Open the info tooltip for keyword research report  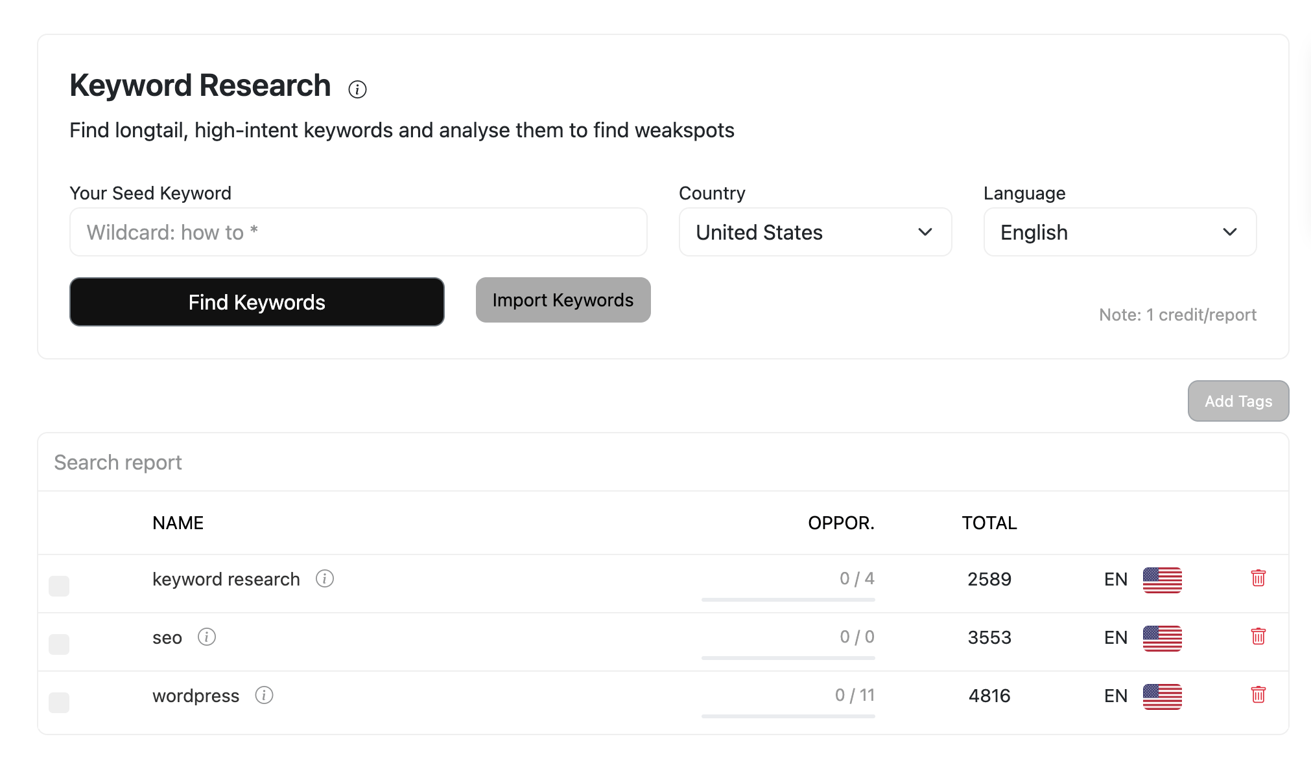pos(324,579)
